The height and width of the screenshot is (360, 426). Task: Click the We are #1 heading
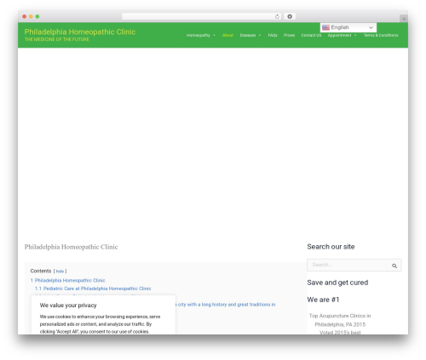pyautogui.click(x=323, y=300)
